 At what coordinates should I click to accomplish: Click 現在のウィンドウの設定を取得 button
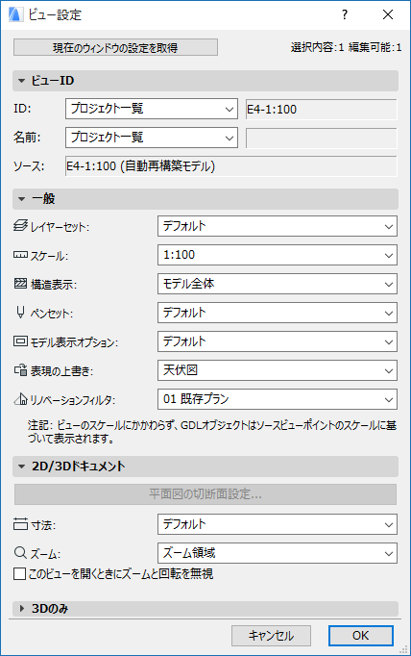coord(115,47)
